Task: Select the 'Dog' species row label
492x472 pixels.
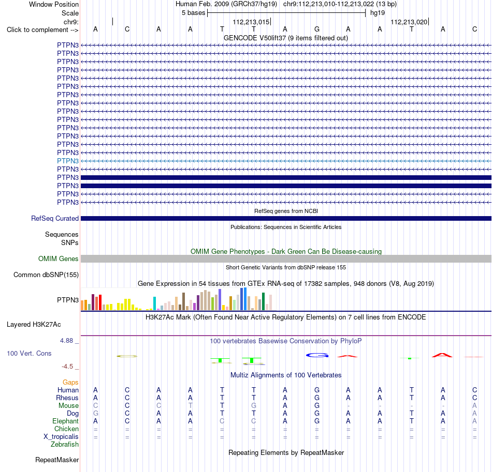Action: [x=73, y=414]
